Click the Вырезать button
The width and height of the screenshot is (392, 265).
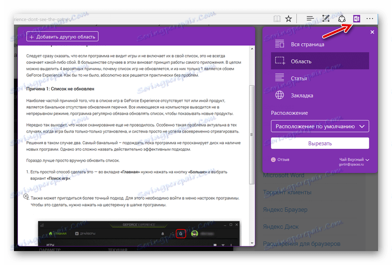tap(320, 143)
